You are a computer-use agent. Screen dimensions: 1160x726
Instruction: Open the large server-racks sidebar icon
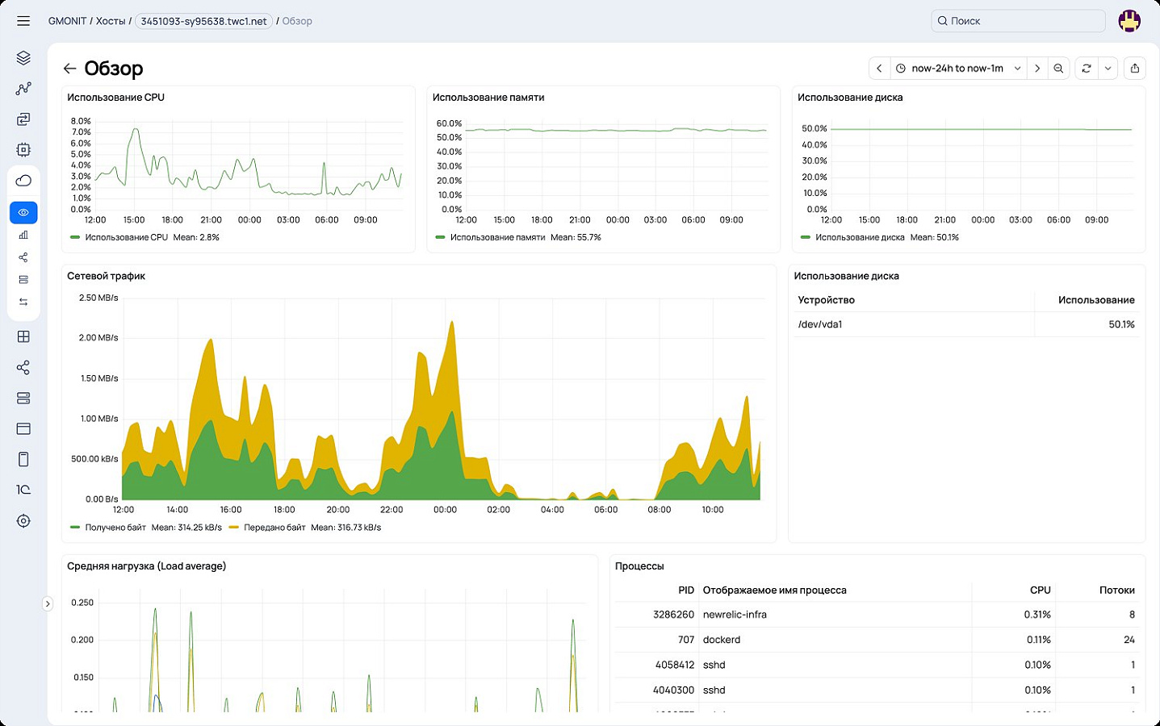(x=23, y=398)
